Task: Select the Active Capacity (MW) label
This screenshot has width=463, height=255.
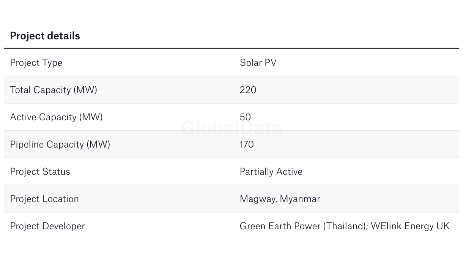Action: tap(56, 117)
